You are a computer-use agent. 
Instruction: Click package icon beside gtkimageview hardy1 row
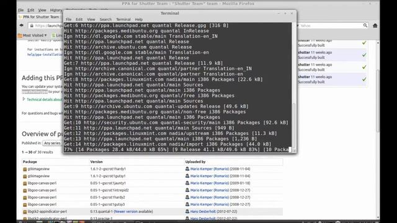(x=25, y=169)
